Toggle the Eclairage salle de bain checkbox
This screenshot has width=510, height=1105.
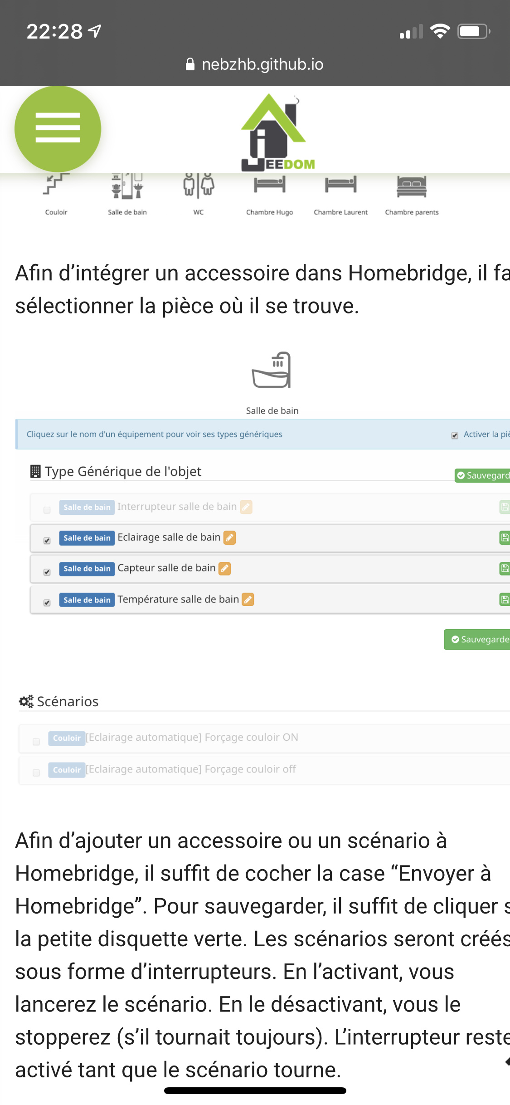coord(47,541)
